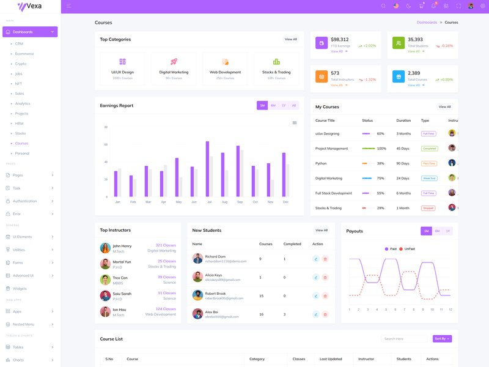The height and width of the screenshot is (367, 489).
Task: Open the settings gear in header
Action: [x=482, y=6]
